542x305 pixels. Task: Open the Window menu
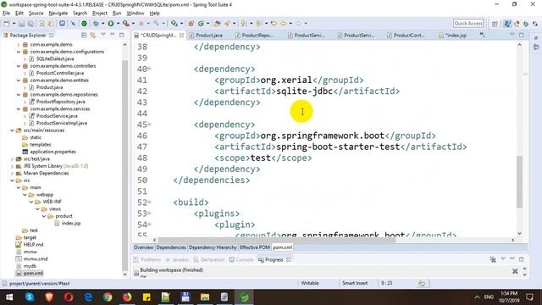pos(135,14)
